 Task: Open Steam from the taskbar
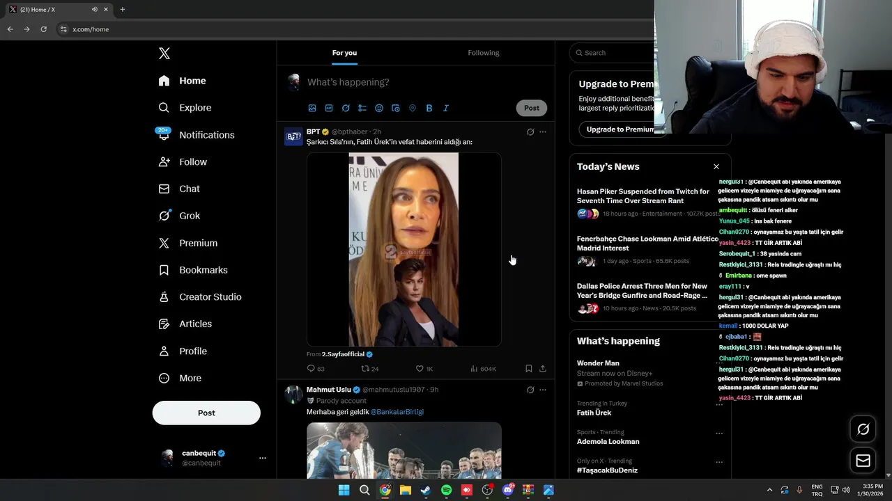[x=426, y=490]
